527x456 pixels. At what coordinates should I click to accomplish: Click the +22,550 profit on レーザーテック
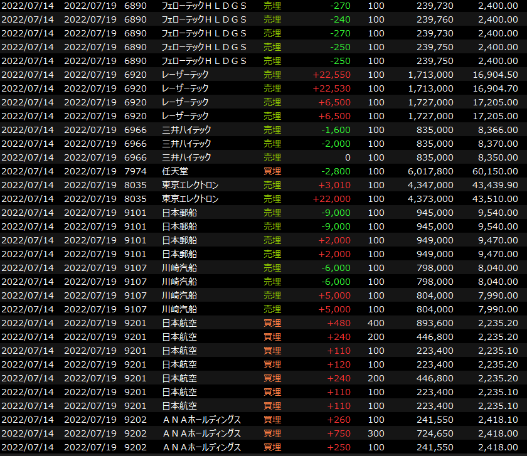point(331,75)
